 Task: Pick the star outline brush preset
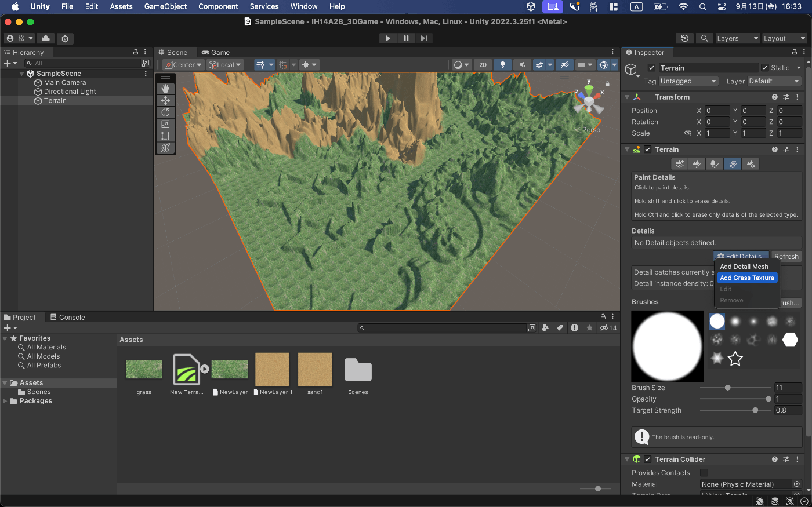pyautogui.click(x=735, y=359)
